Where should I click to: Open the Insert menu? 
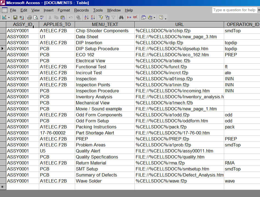point(48,10)
